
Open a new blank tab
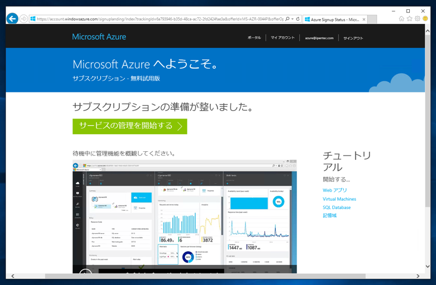click(x=372, y=20)
